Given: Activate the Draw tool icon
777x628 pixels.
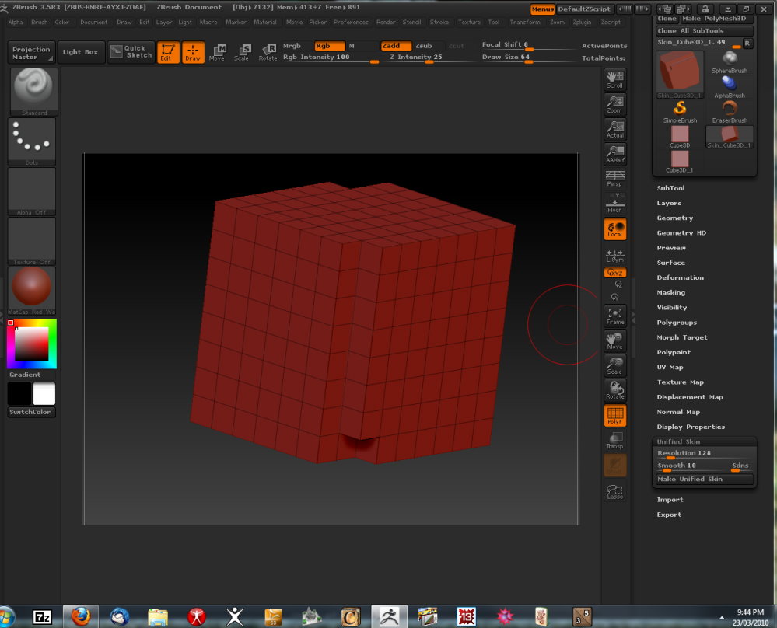Looking at the screenshot, I should [x=193, y=53].
